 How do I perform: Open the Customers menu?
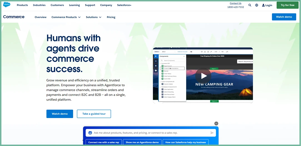(x=57, y=5)
